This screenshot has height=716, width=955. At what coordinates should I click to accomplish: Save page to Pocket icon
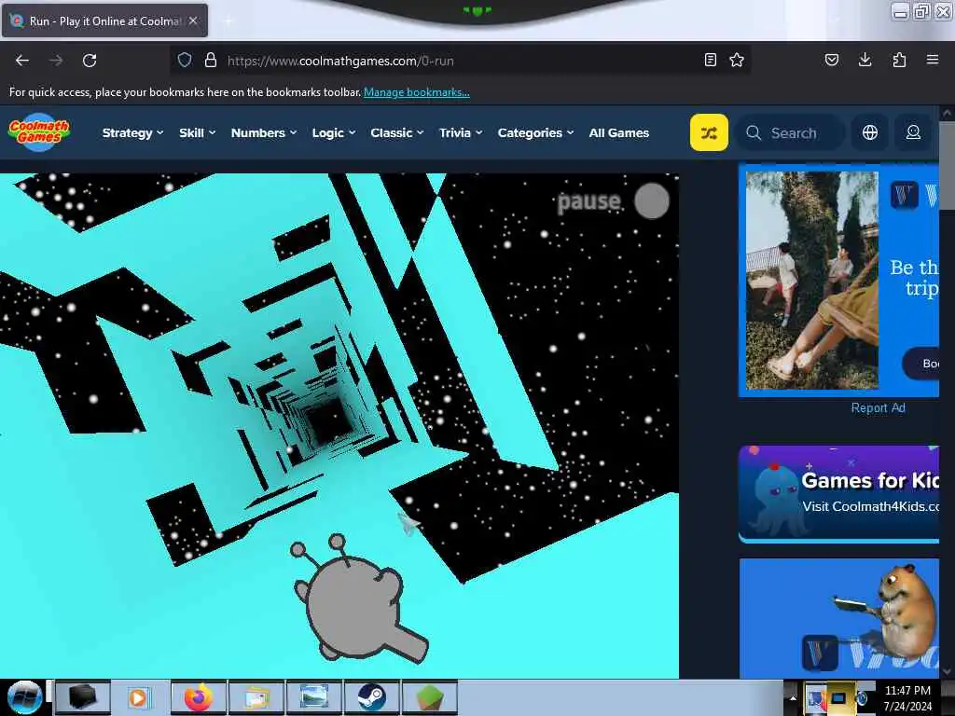tap(832, 60)
